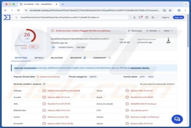The height and width of the screenshot is (128, 191).
Task: Click the CTX result Zip.adware.pirrit
Action: tap(139, 110)
